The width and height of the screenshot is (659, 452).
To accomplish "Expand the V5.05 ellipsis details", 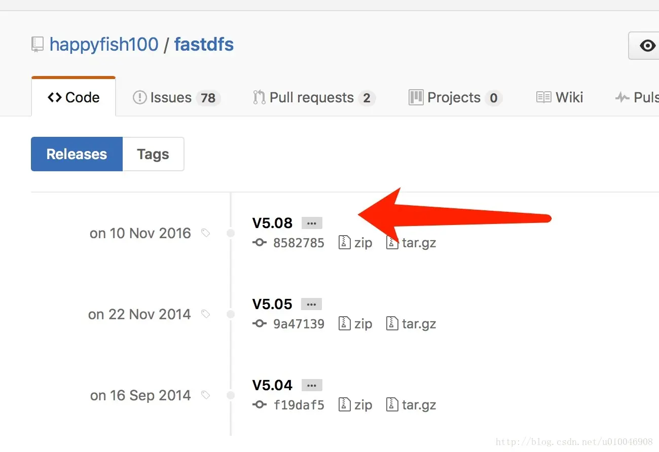I will [312, 304].
